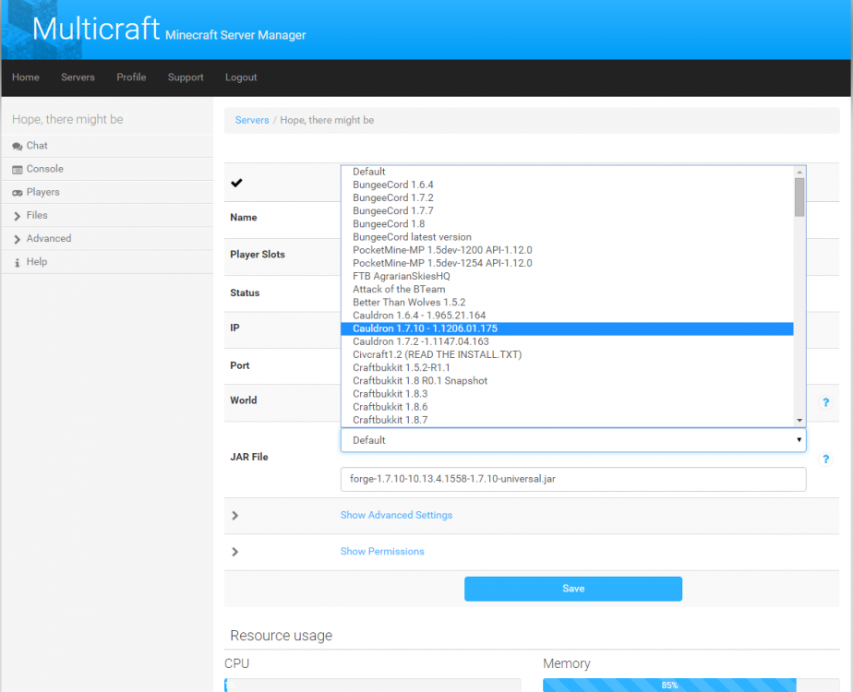Click the Chat speech bubble icon

click(x=18, y=146)
